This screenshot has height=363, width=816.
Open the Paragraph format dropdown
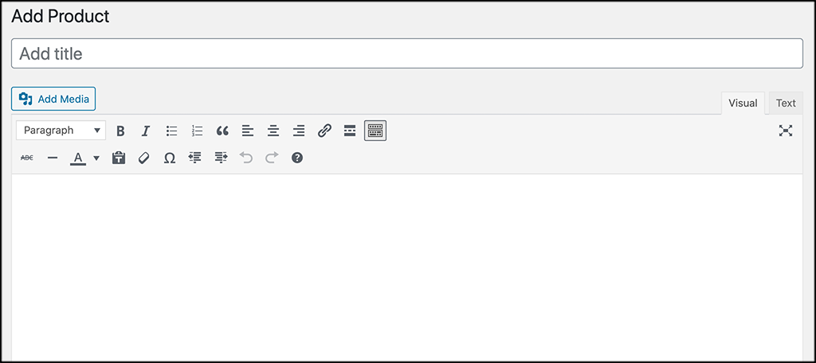click(x=61, y=131)
